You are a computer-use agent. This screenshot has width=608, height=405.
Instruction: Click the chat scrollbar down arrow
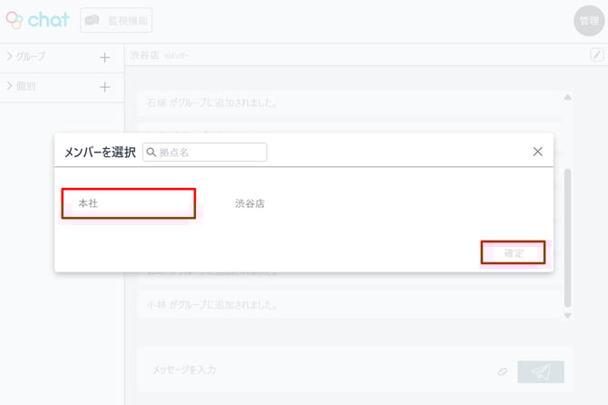568,316
